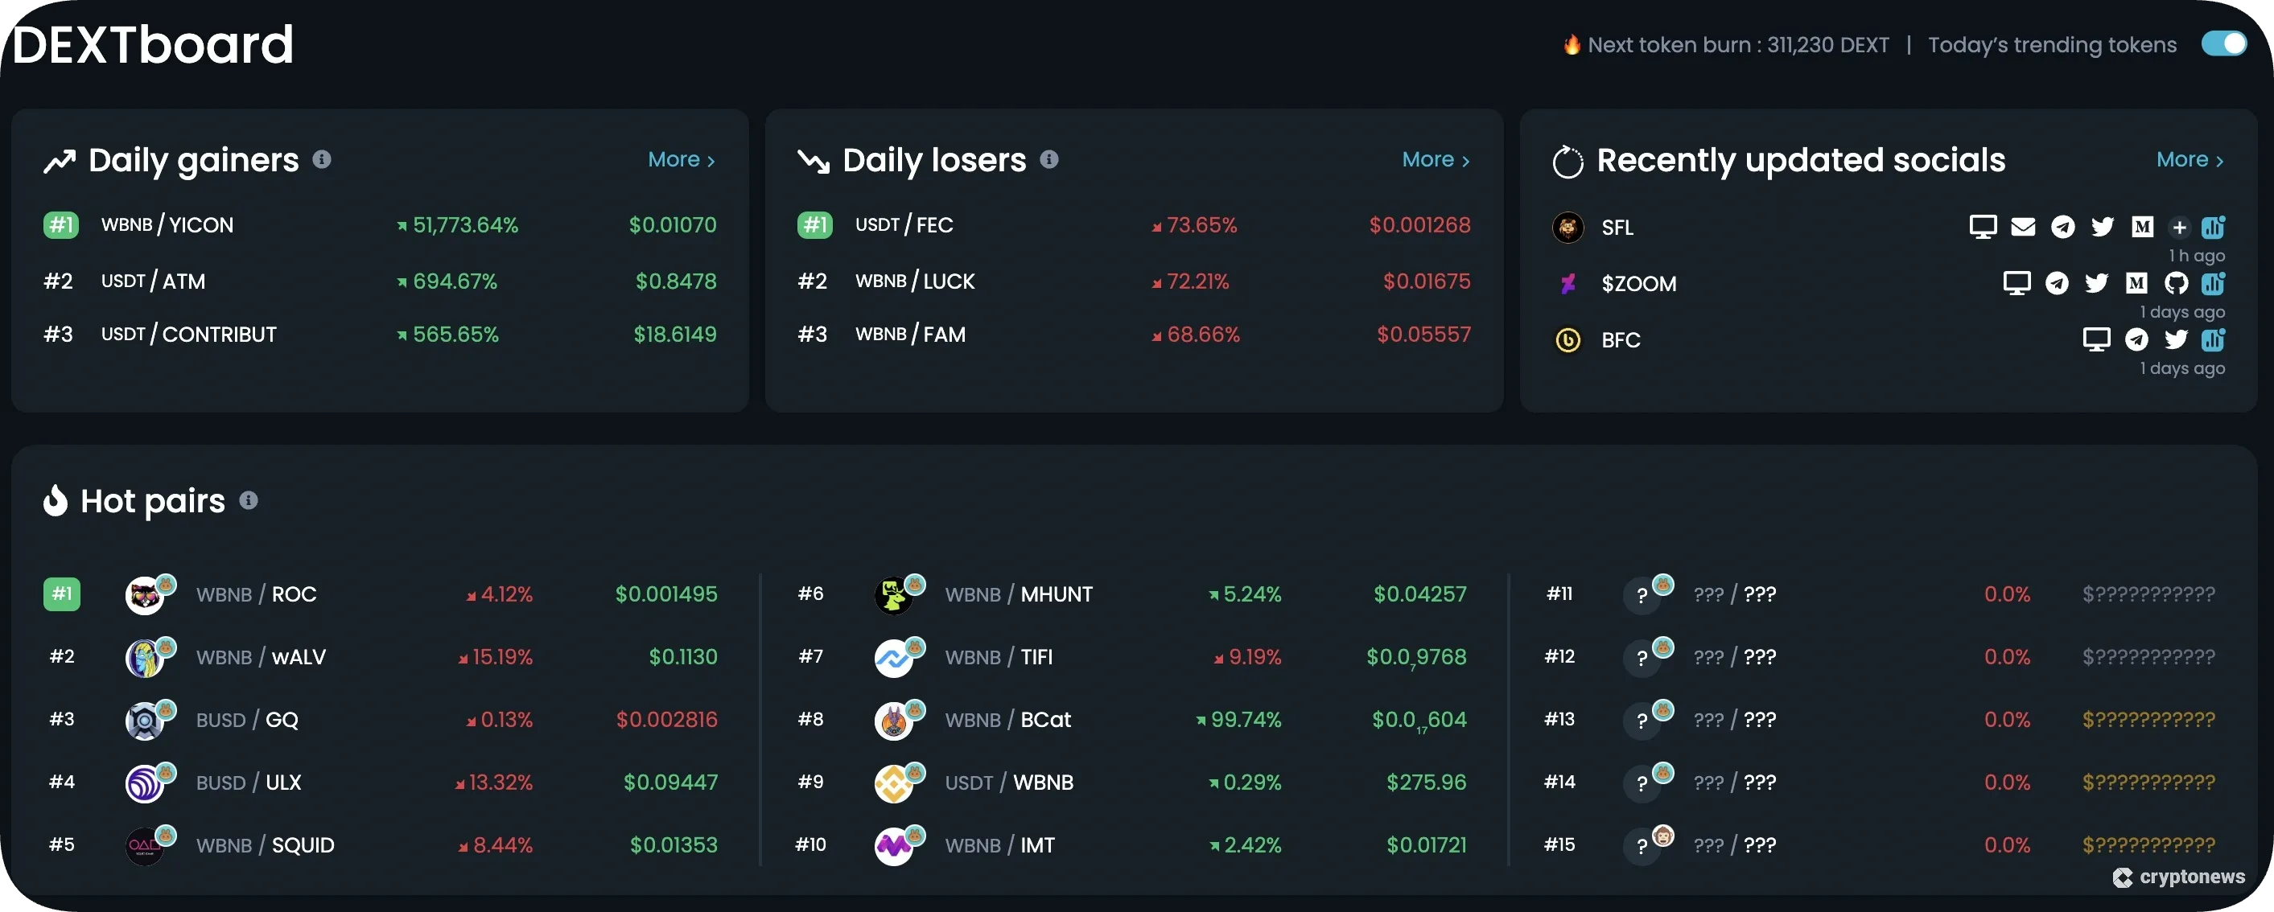Select the USDT/FEC daily loser entry
This screenshot has height=912, width=2274.
click(x=904, y=224)
